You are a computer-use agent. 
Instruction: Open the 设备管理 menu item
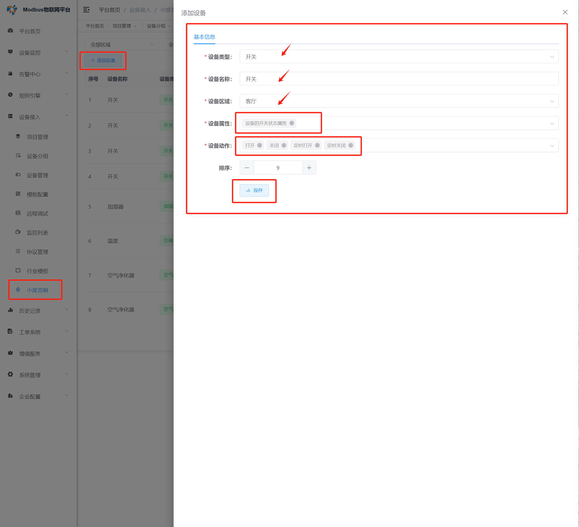coord(37,175)
